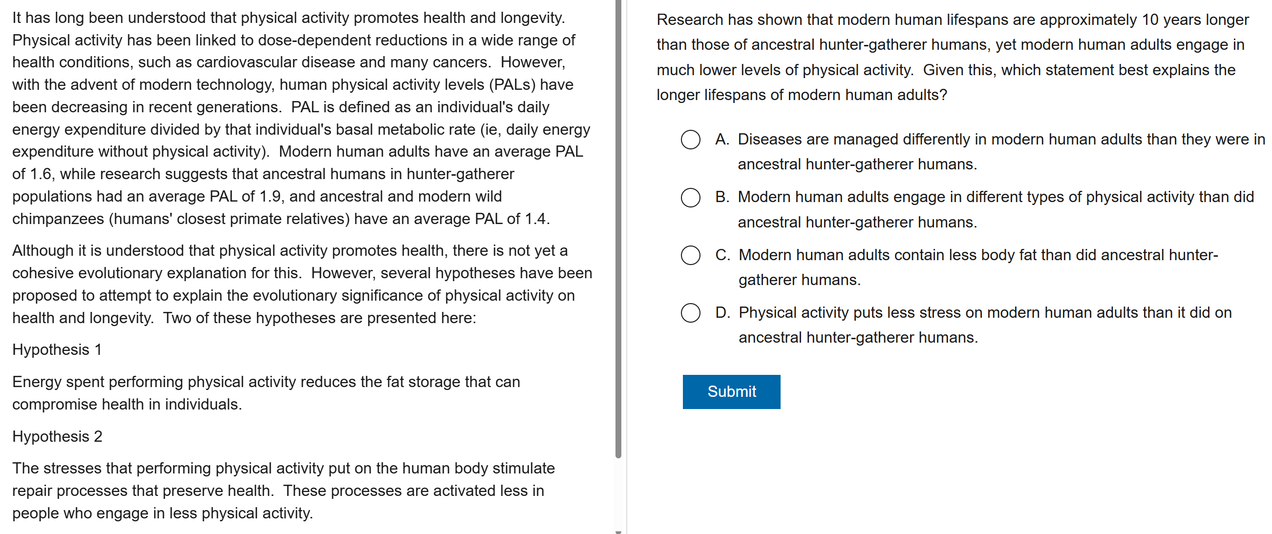Image resolution: width=1272 pixels, height=534 pixels.
Task: Choose radio button for option C
Action: tap(690, 255)
